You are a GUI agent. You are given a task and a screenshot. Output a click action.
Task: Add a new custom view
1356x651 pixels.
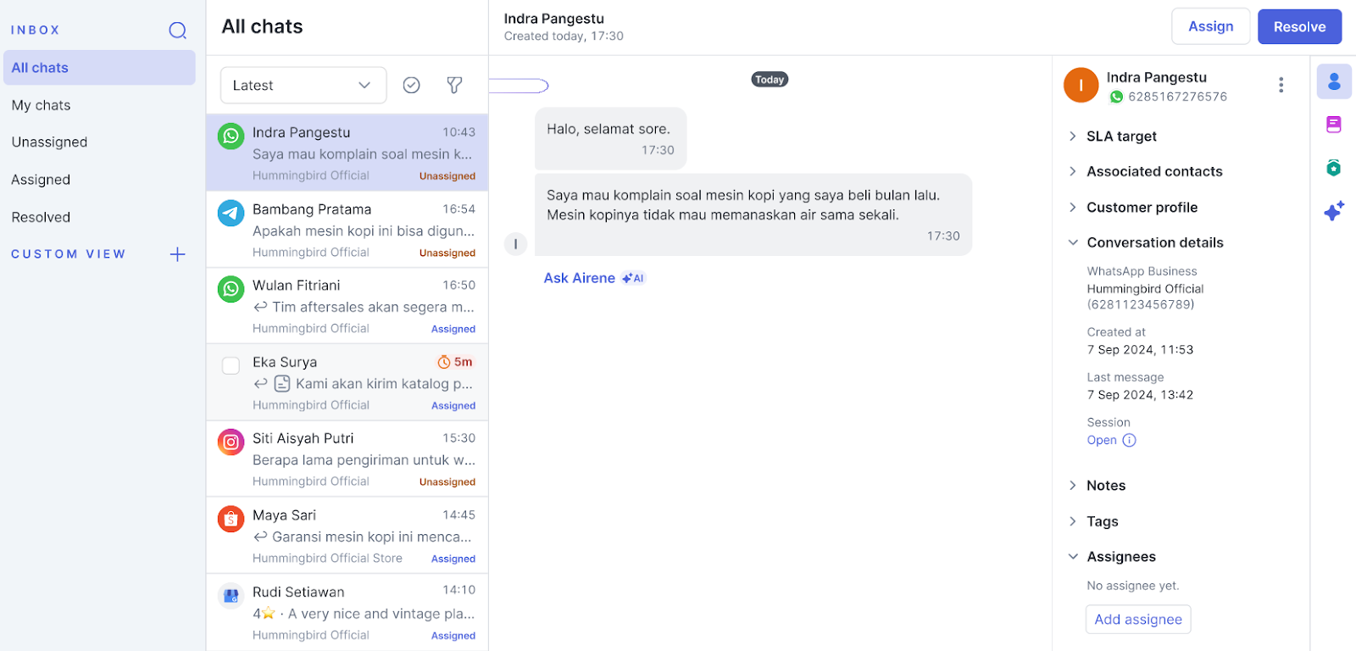(177, 254)
